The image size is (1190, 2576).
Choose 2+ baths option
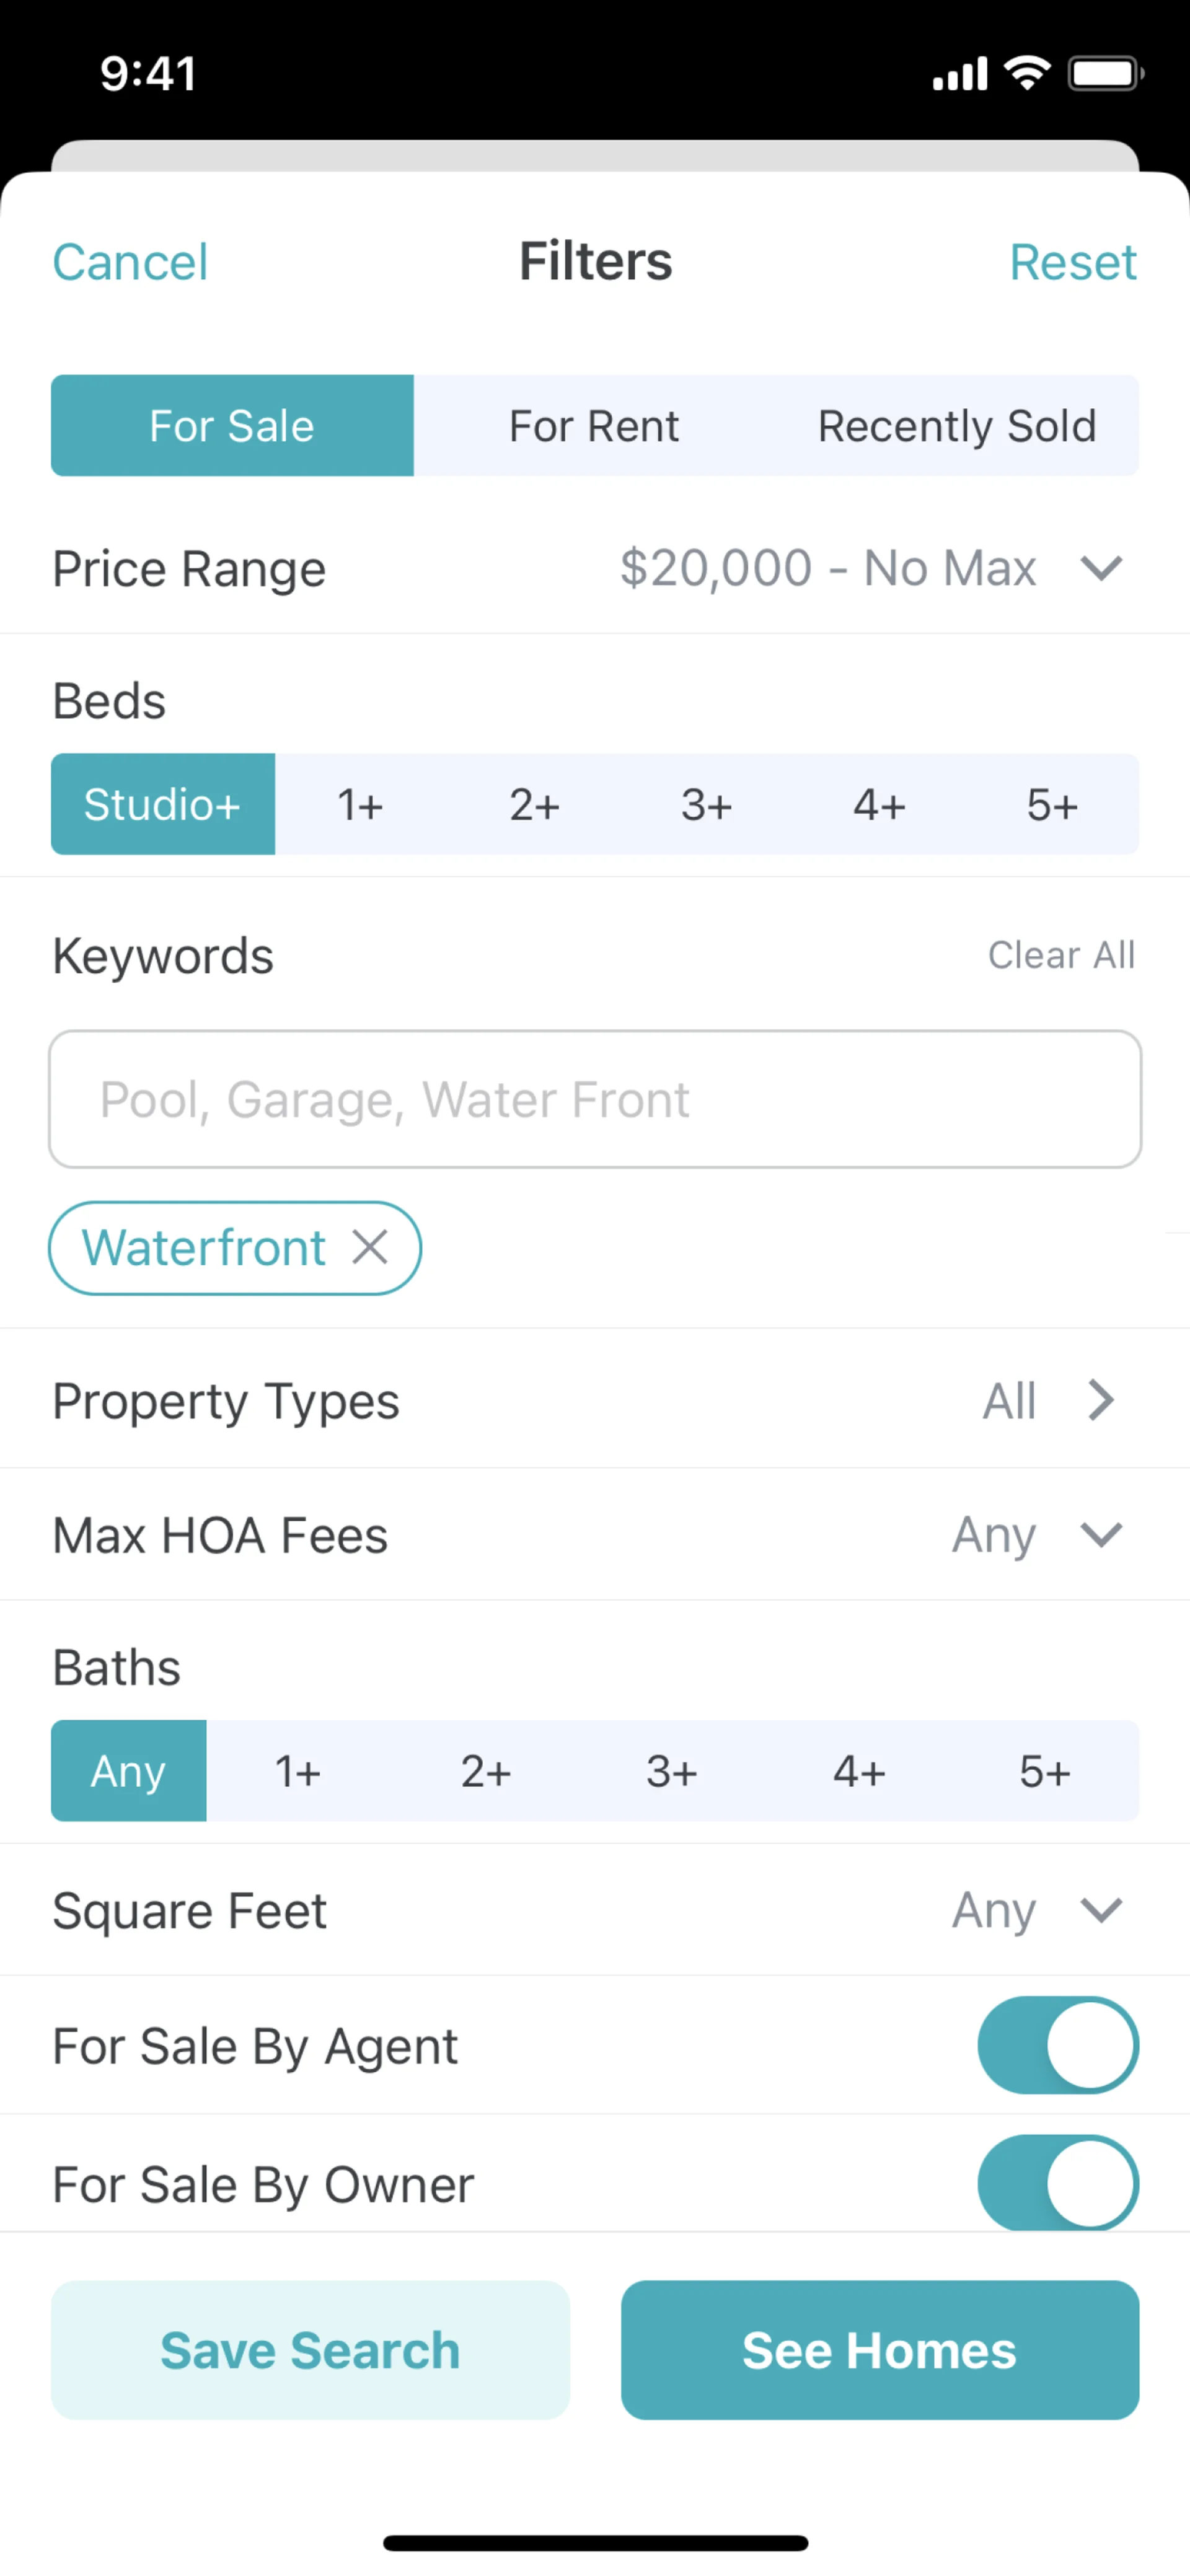[485, 1771]
